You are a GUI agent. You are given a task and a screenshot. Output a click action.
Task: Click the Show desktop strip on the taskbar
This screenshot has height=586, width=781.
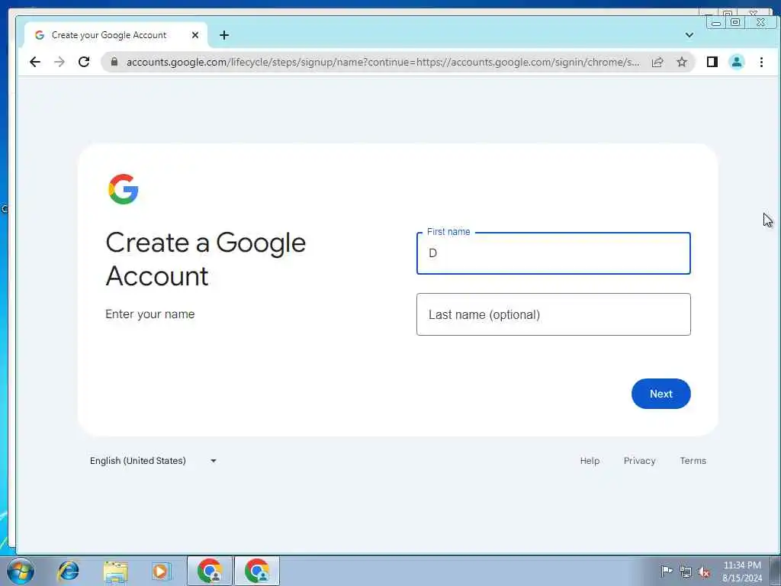776,571
